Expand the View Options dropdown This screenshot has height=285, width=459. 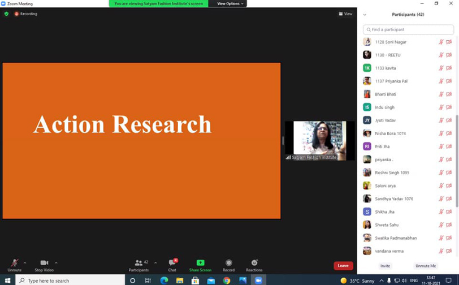click(230, 3)
